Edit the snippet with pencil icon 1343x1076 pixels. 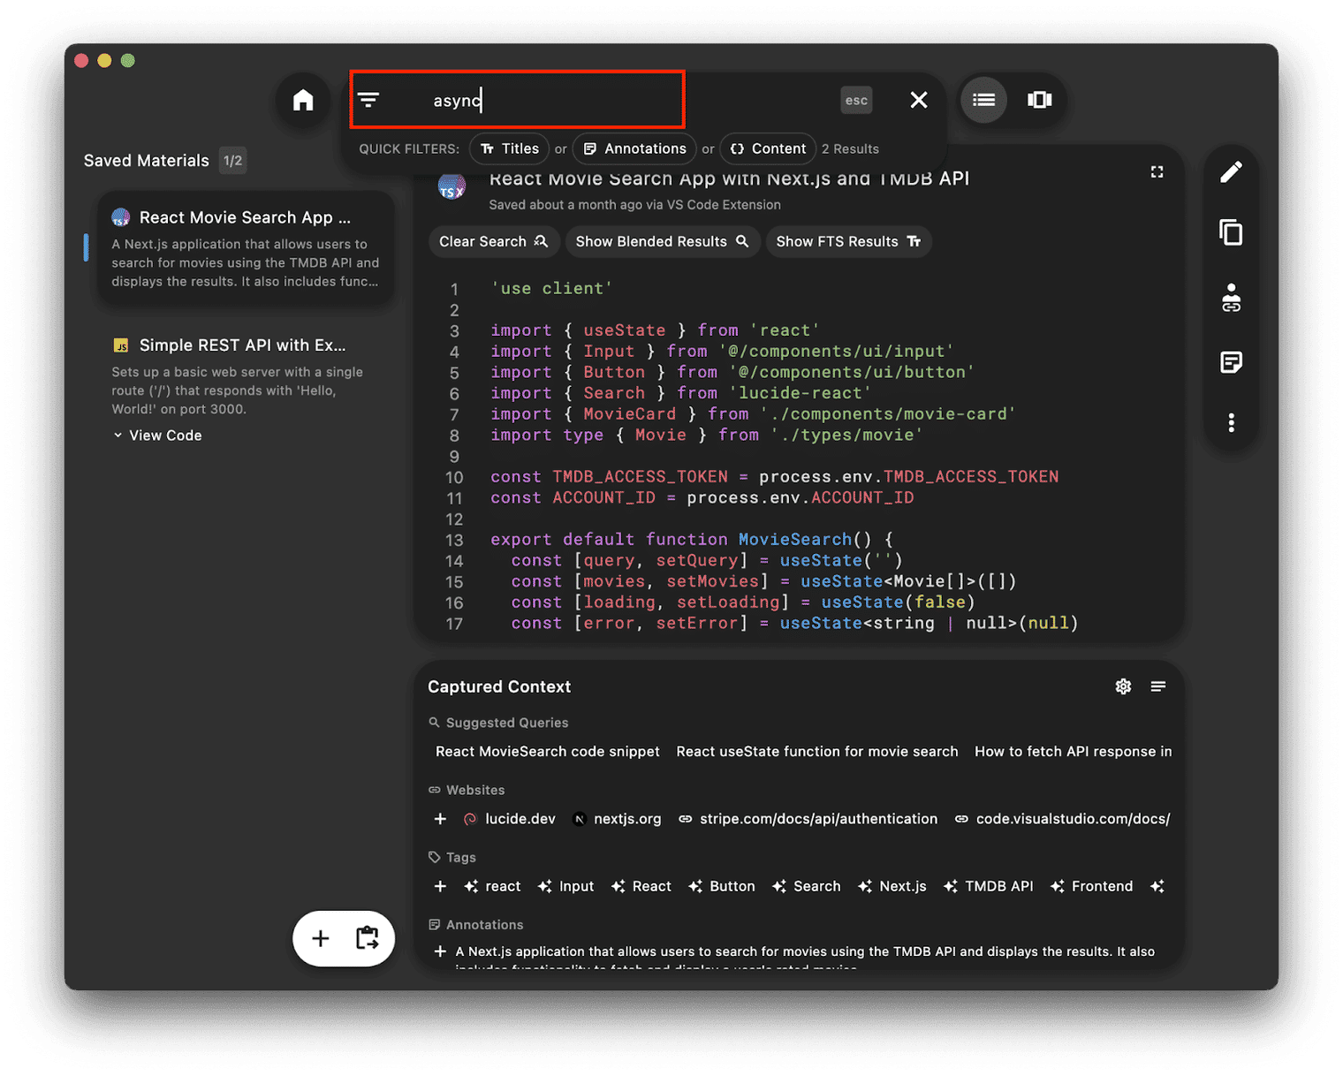[1231, 171]
